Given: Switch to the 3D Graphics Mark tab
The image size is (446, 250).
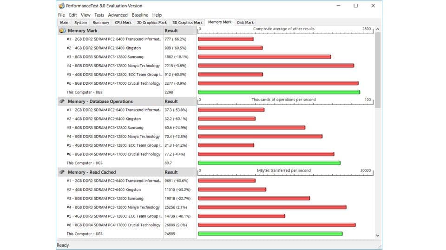Looking at the screenshot, I should point(187,22).
